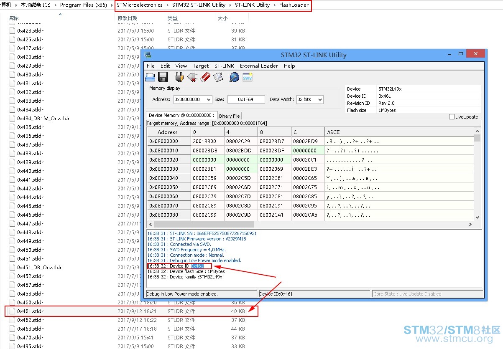Select the 0x462.stldr file
This screenshot has height=349, width=503.
(x=30, y=320)
